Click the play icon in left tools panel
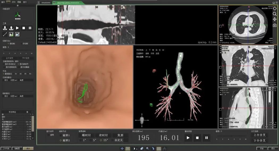This screenshot has height=151, width=279. coord(17,28)
